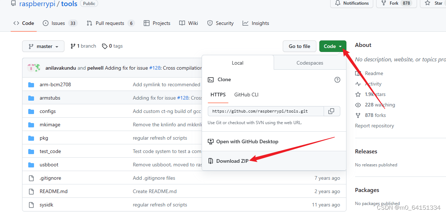
Task: Click the arm-bcm2708 folder icon
Action: click(x=31, y=85)
